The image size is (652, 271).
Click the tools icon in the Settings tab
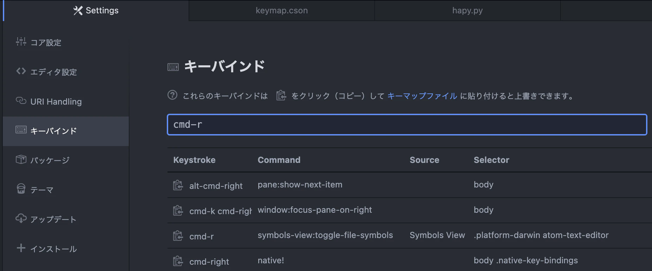coord(78,11)
